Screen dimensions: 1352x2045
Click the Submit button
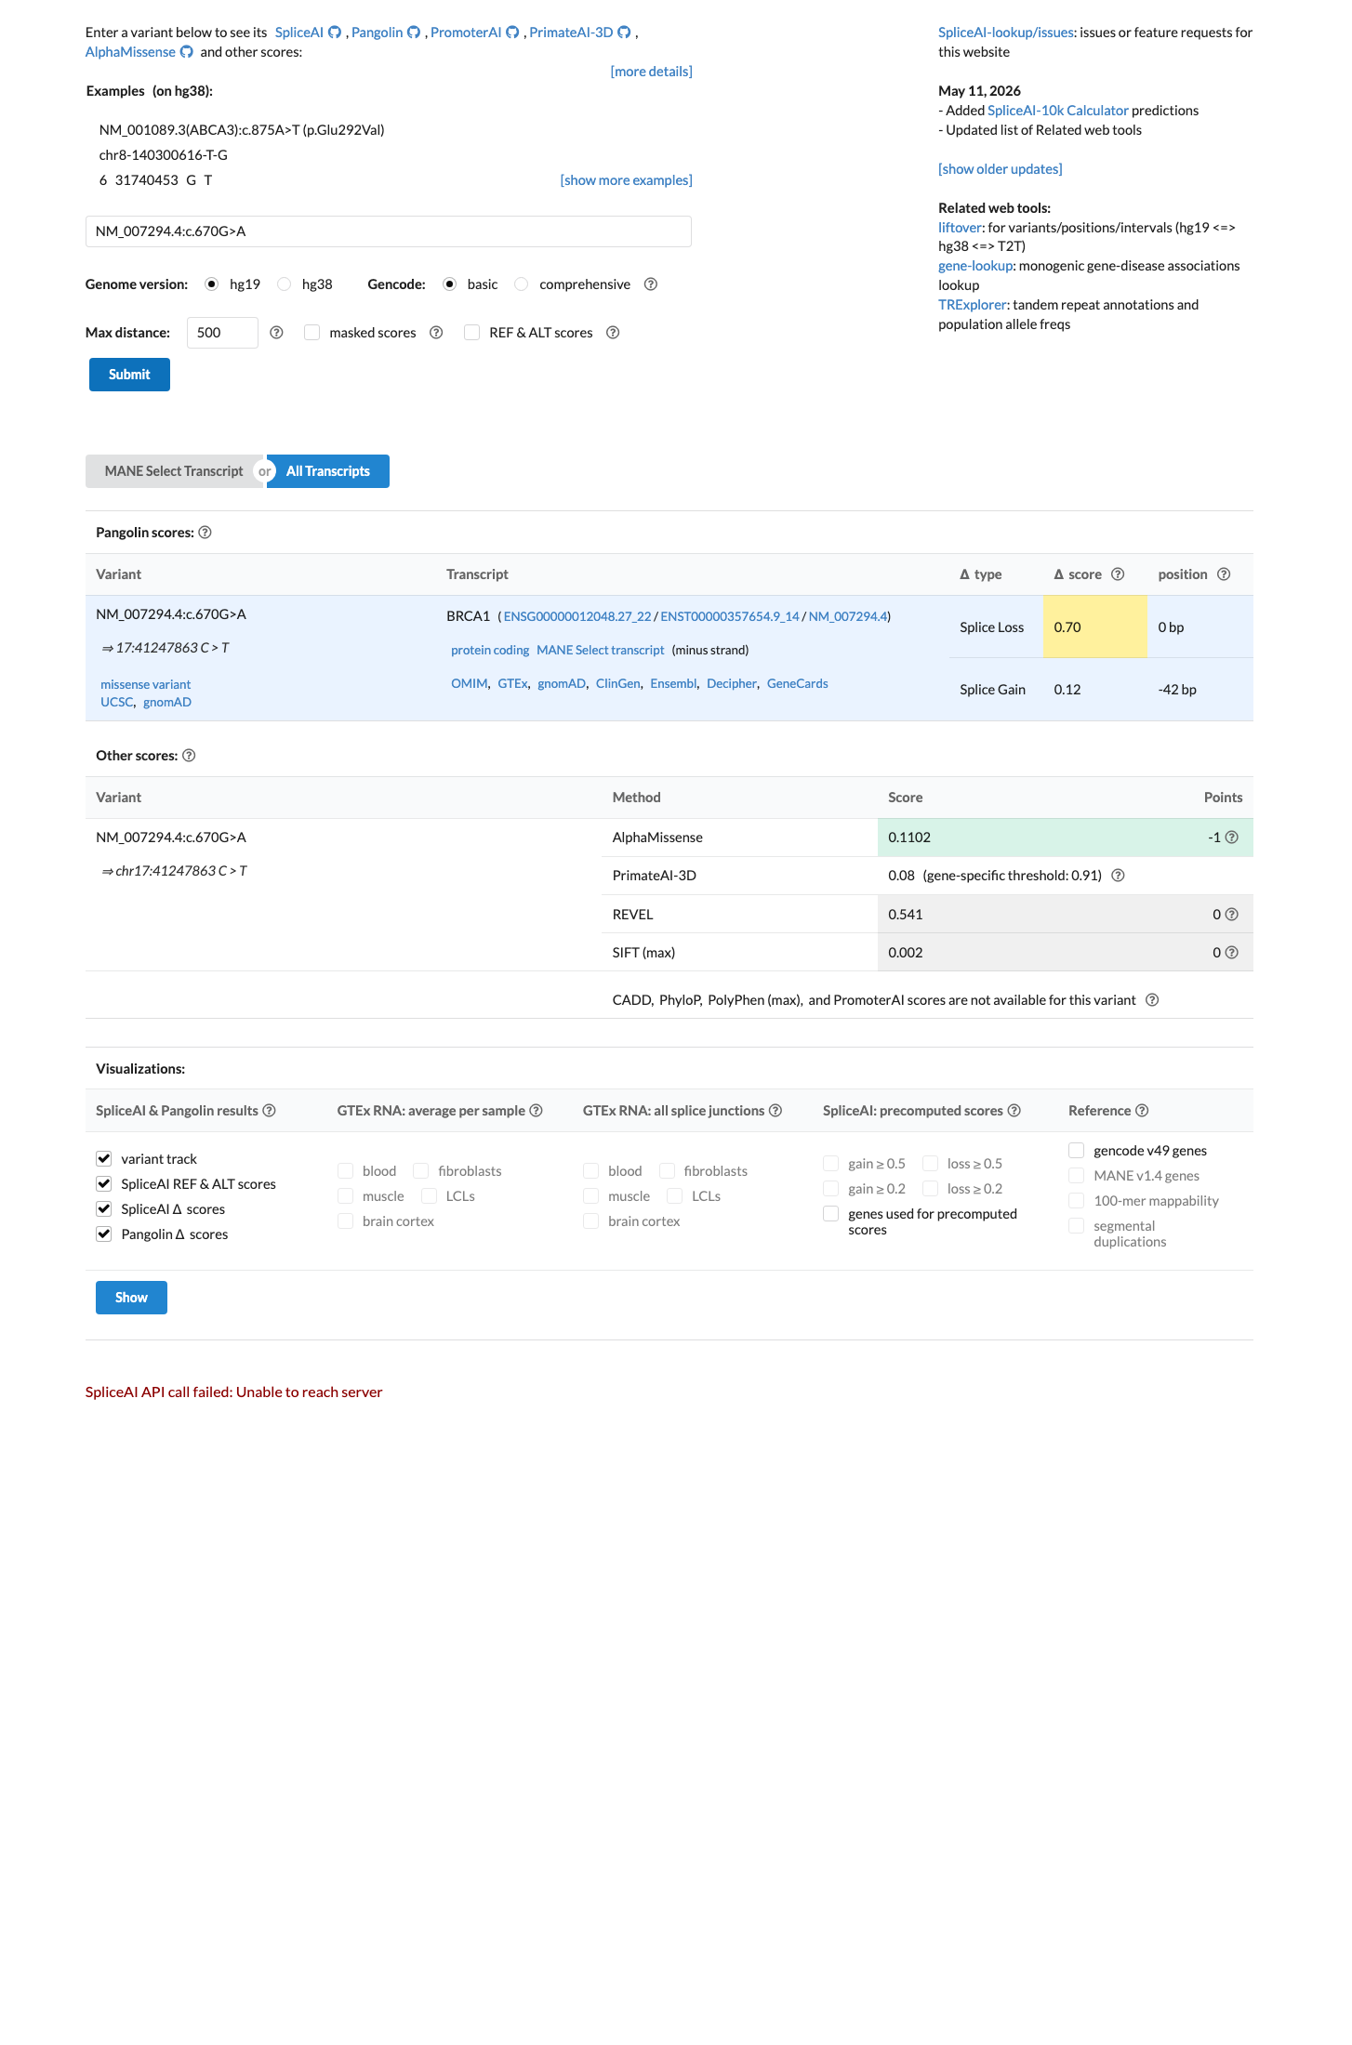coord(129,375)
